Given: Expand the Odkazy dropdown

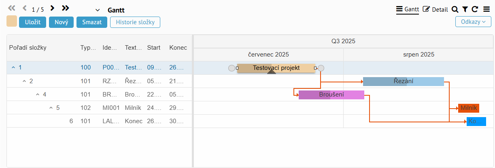Looking at the screenshot, I should pyautogui.click(x=473, y=22).
